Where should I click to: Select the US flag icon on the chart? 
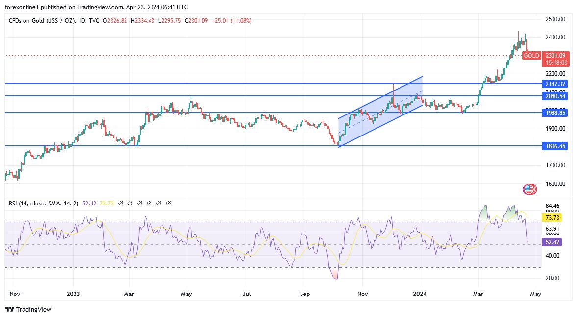click(529, 190)
